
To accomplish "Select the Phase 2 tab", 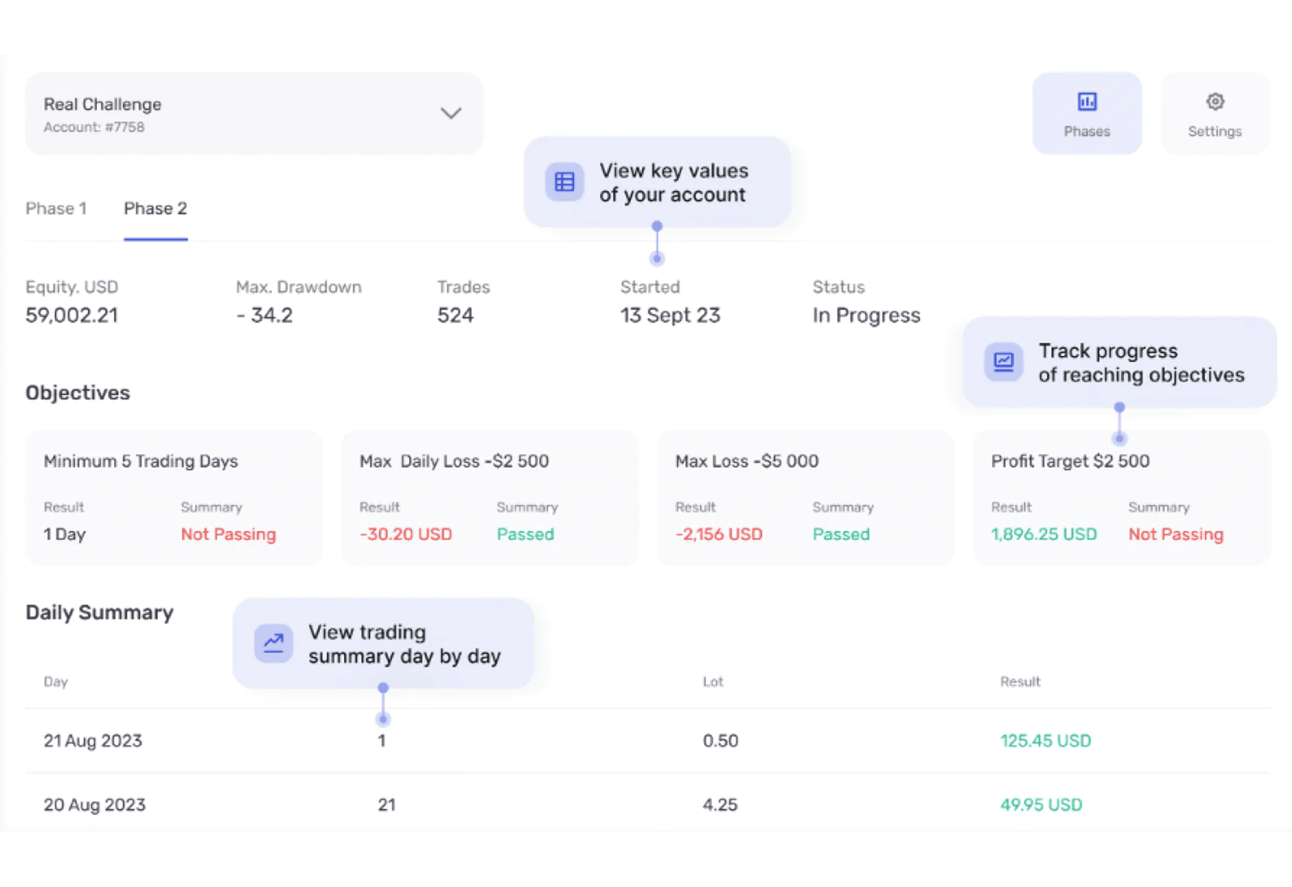I will tap(155, 209).
